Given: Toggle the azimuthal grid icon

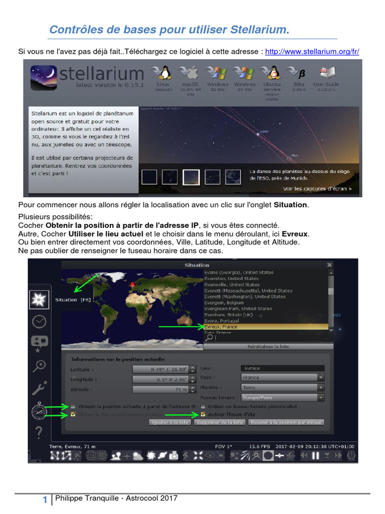Looking at the screenshot, I should point(102,455).
